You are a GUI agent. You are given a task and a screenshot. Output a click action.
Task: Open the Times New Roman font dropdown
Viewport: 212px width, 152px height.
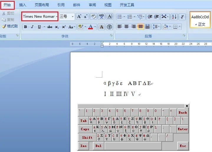coord(57,17)
